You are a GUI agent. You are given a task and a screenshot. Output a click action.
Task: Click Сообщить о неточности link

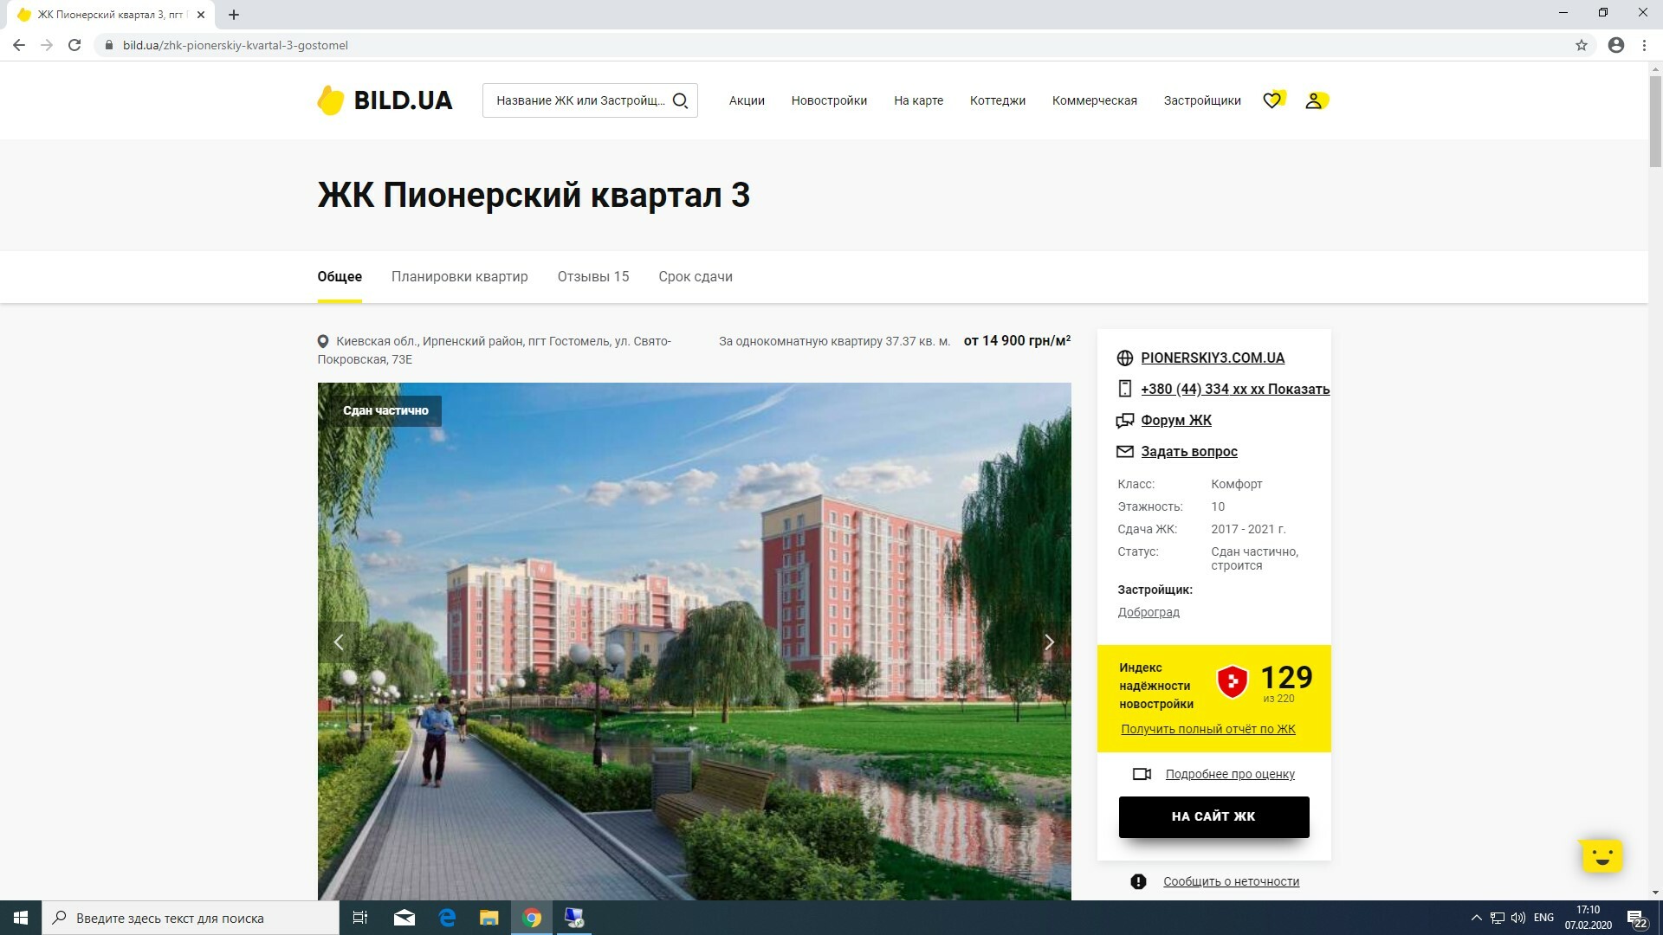(x=1231, y=881)
